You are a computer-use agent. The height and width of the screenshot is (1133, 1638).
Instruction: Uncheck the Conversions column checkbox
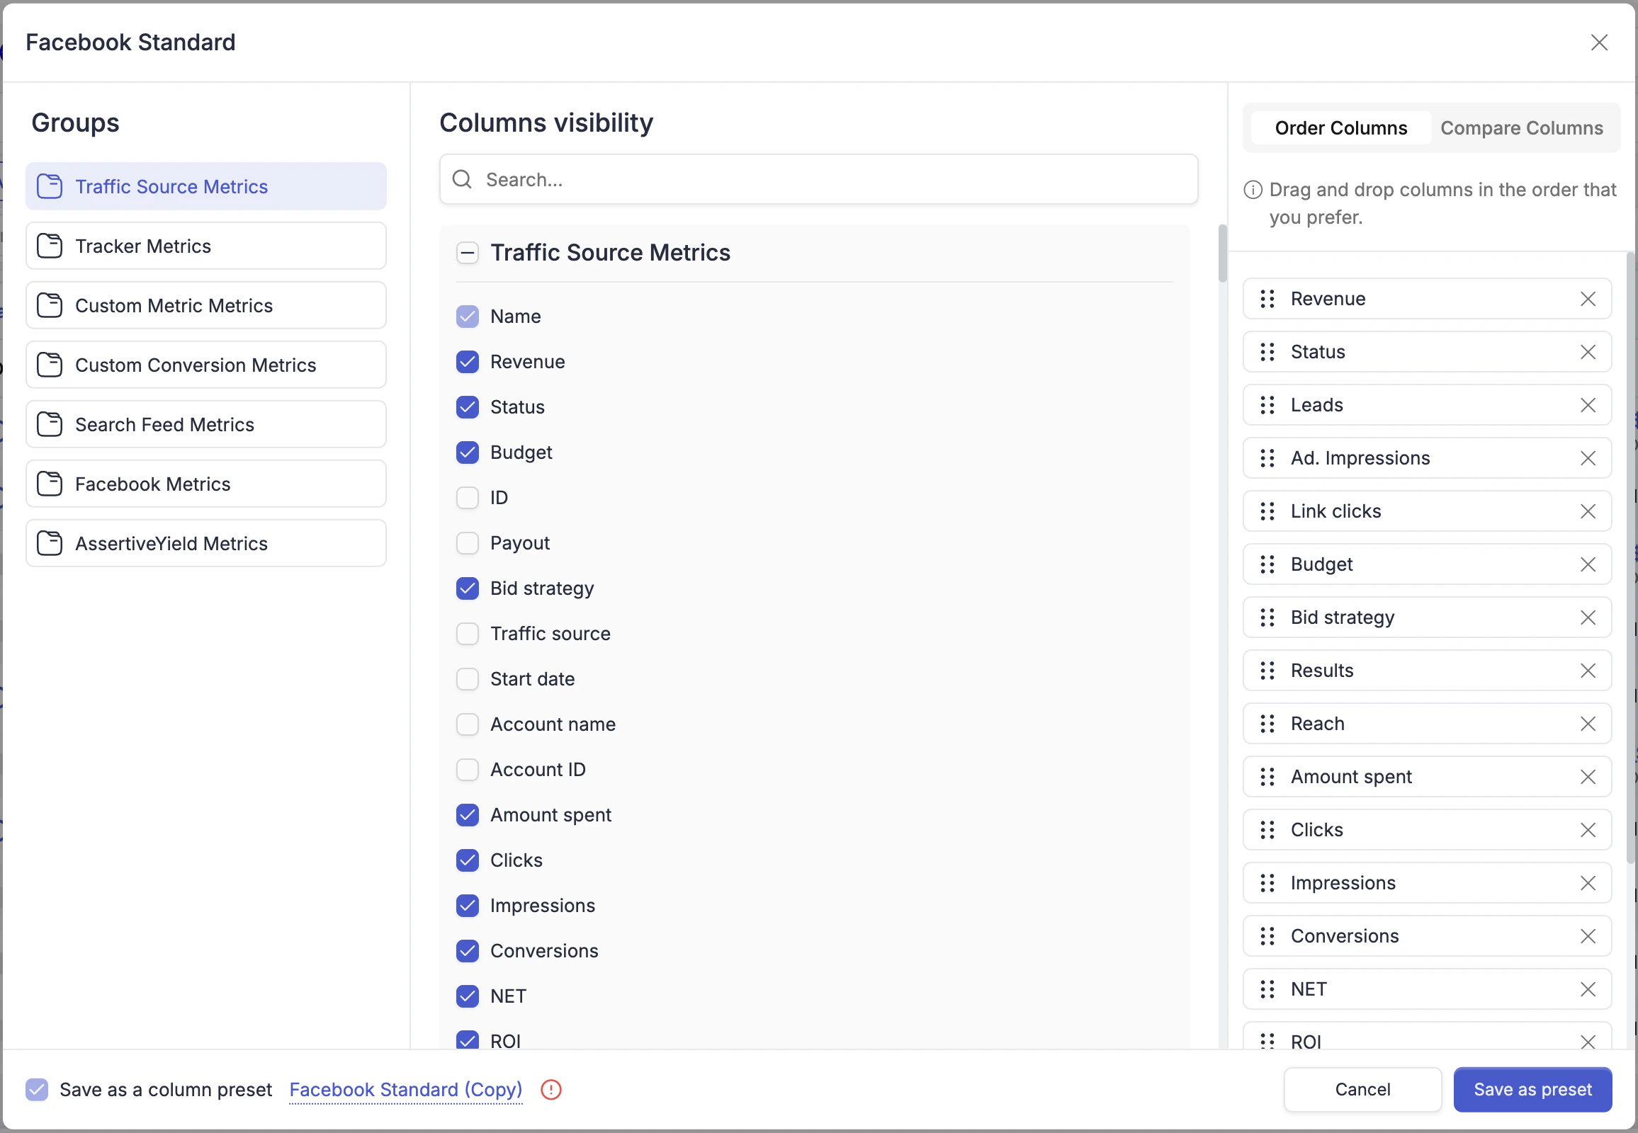[x=468, y=951]
